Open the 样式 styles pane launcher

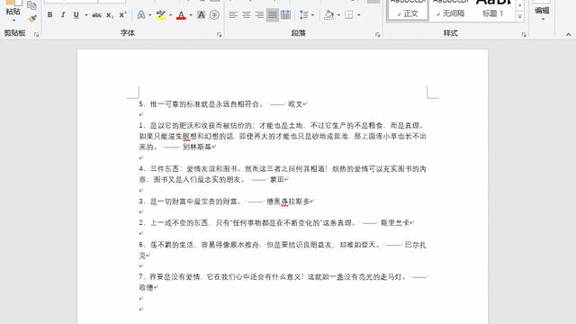coord(524,34)
